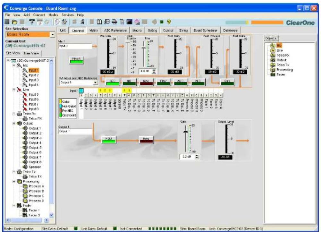Switch to the AEC Reference tab

(115, 30)
